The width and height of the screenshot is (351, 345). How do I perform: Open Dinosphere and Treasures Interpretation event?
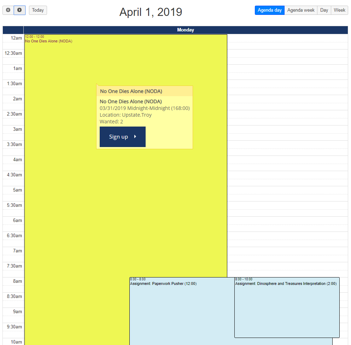[x=286, y=308]
